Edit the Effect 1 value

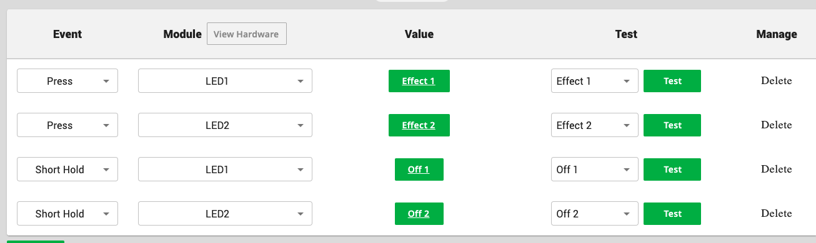pos(419,81)
